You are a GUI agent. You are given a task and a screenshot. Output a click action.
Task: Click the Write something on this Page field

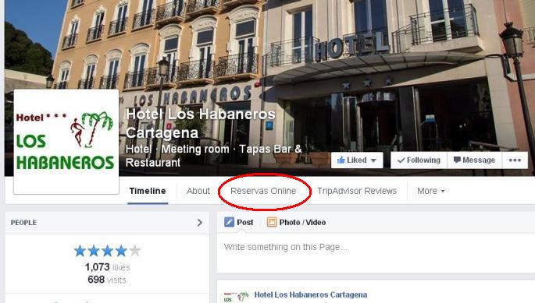tap(376, 252)
